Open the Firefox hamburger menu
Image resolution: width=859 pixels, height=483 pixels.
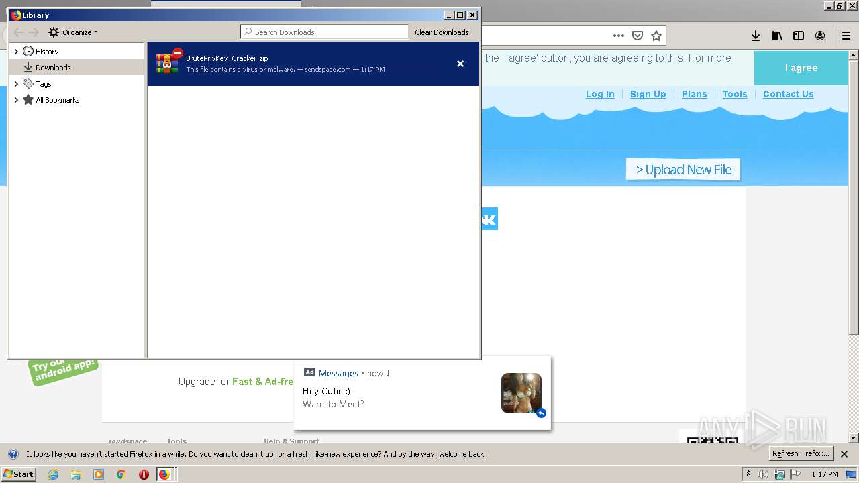click(846, 36)
